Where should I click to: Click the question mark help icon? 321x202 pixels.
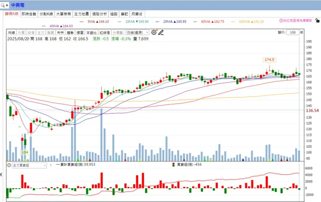(51, 165)
